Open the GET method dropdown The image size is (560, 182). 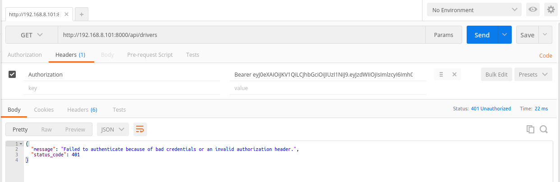[32, 35]
